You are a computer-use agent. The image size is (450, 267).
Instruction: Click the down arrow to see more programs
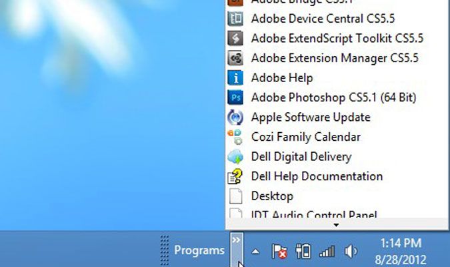[x=337, y=224]
